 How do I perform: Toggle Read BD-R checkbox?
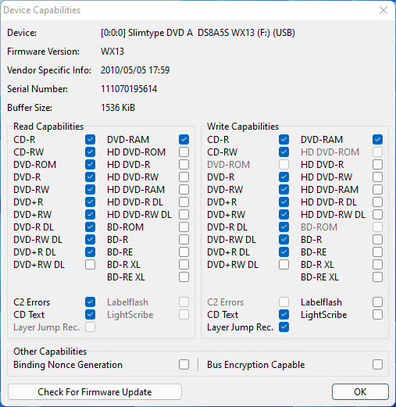pos(184,239)
